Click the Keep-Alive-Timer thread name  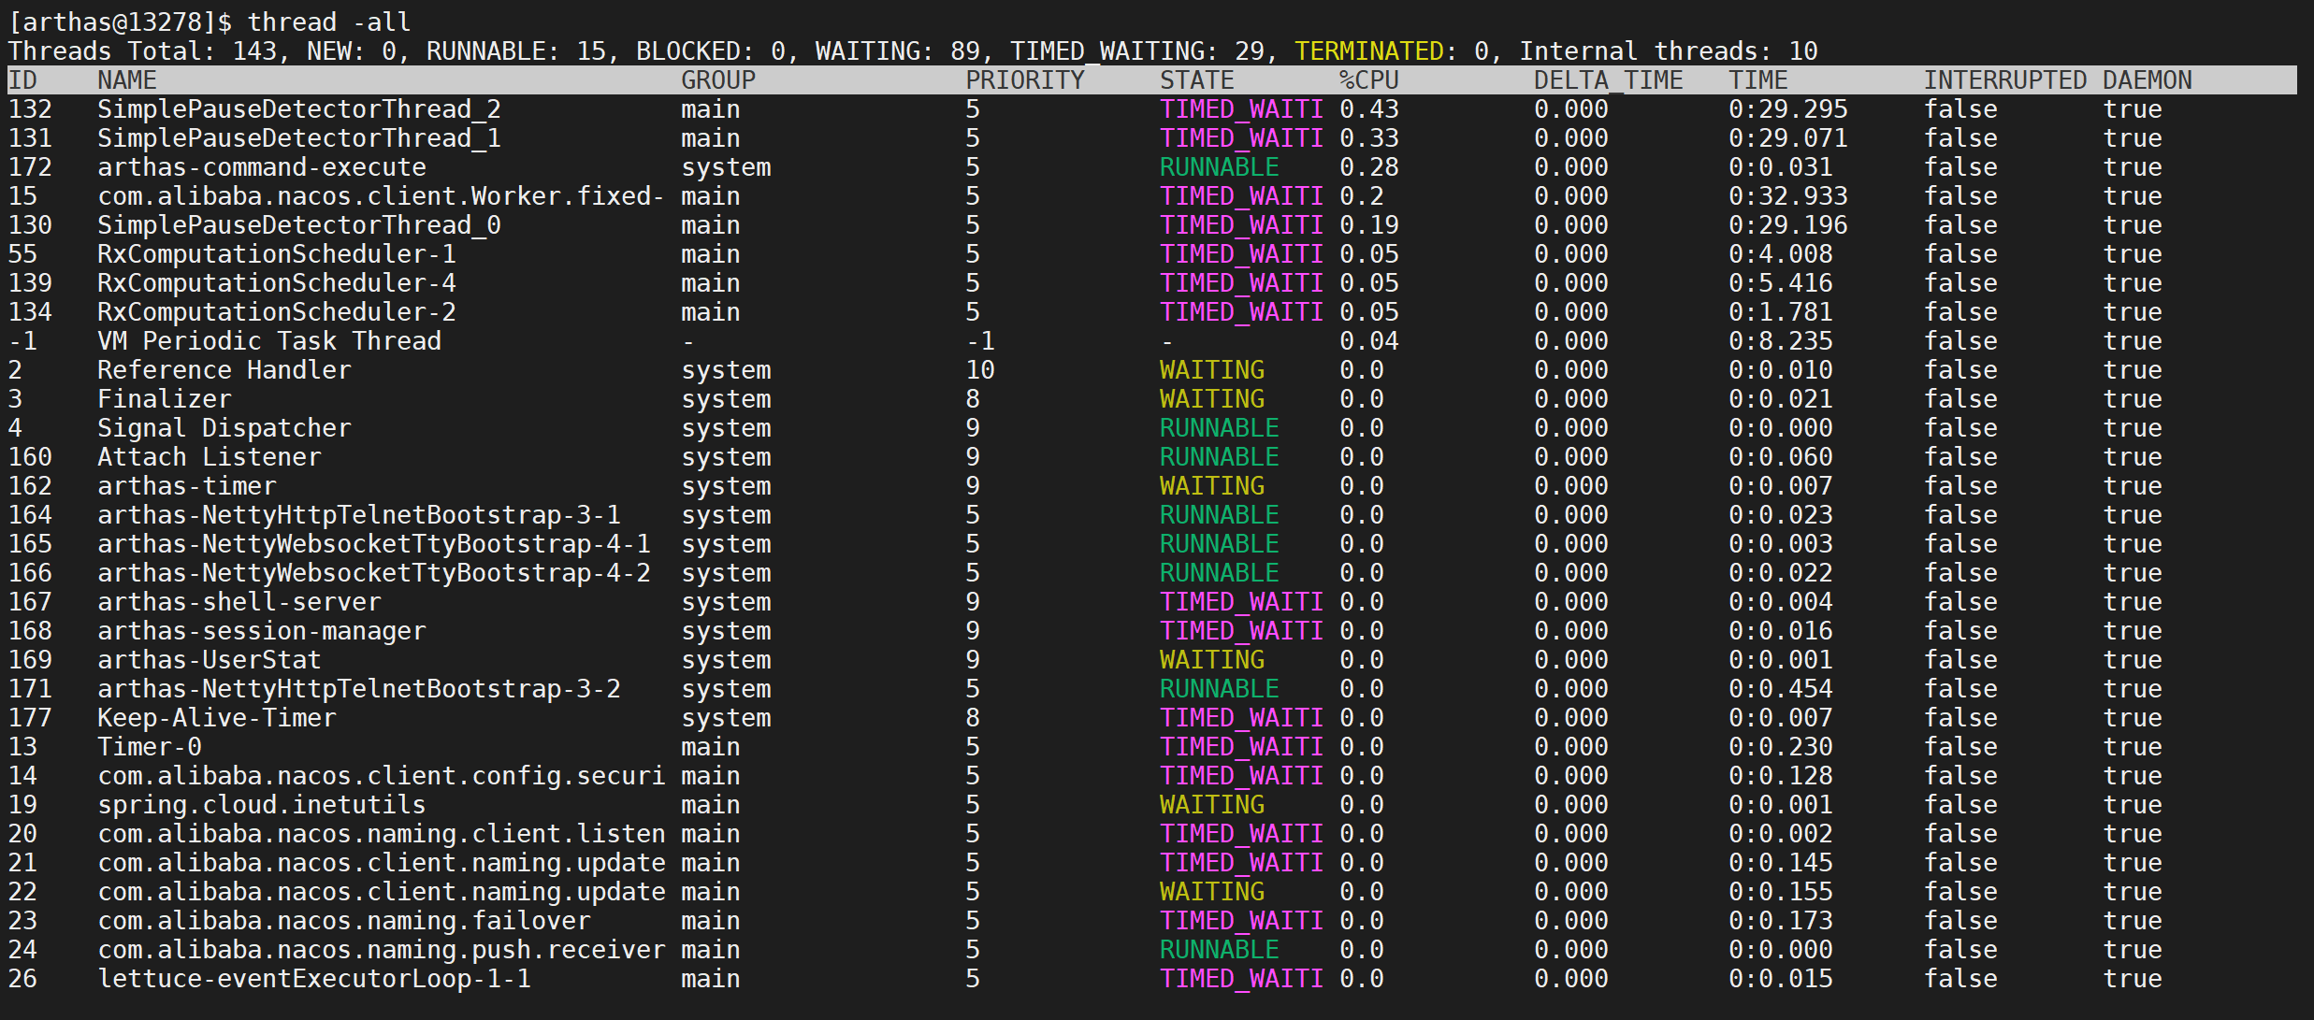pos(217,718)
